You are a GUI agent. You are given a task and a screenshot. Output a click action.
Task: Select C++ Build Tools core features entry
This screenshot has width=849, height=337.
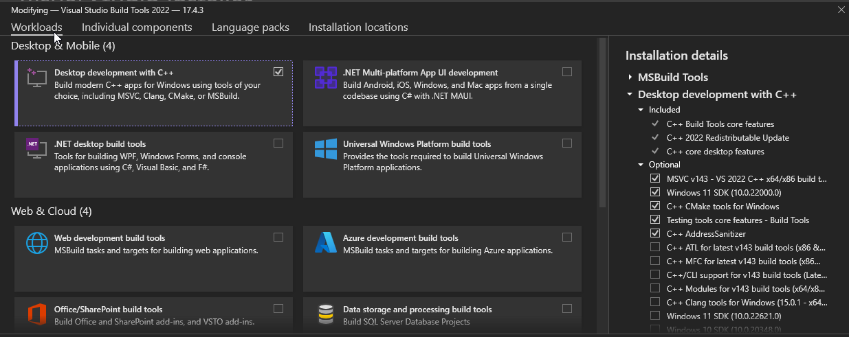[720, 124]
